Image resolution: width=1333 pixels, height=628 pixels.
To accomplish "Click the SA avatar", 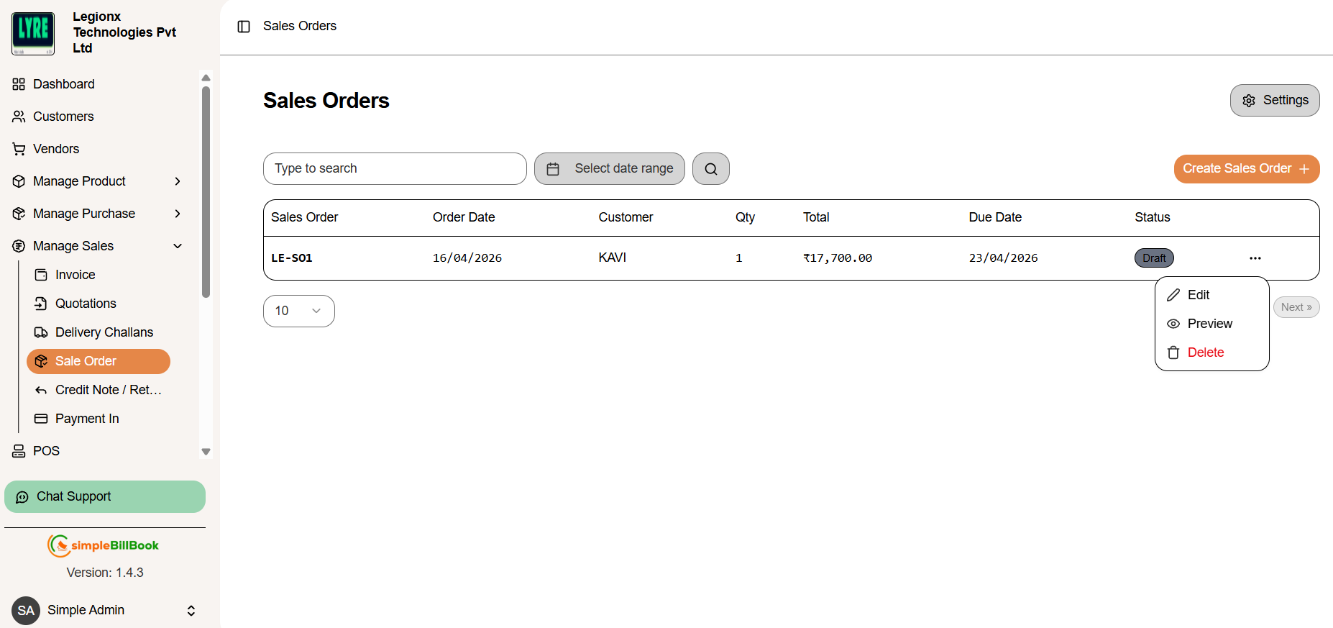I will [x=26, y=610].
